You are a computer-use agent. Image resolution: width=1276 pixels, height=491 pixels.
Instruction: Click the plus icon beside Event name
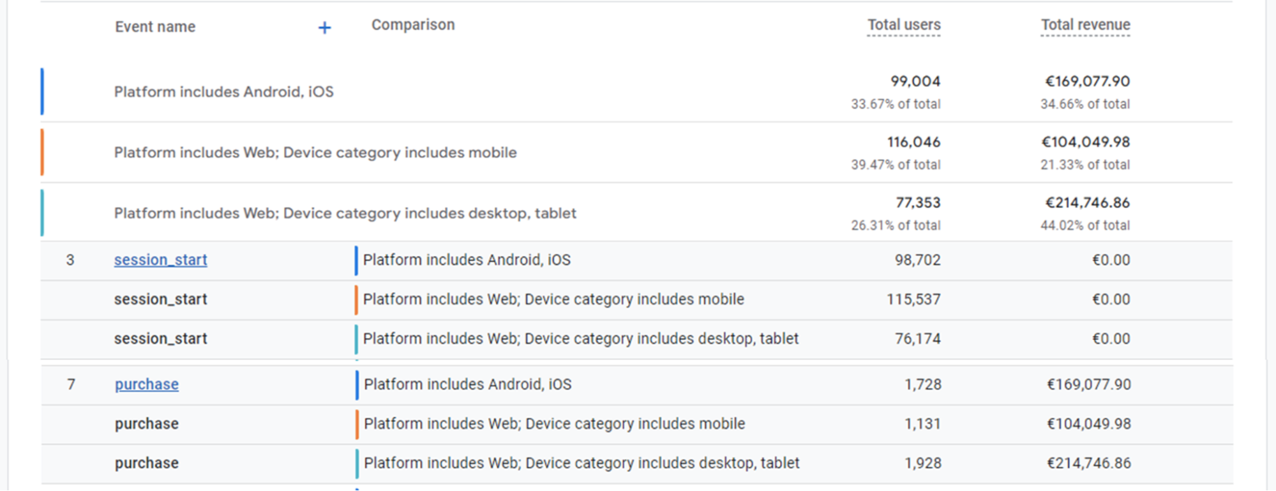pyautogui.click(x=324, y=27)
